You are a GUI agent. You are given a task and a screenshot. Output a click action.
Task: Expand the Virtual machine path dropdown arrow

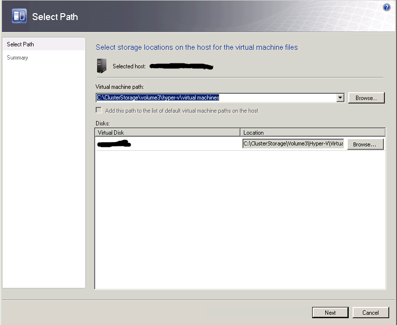tap(340, 98)
